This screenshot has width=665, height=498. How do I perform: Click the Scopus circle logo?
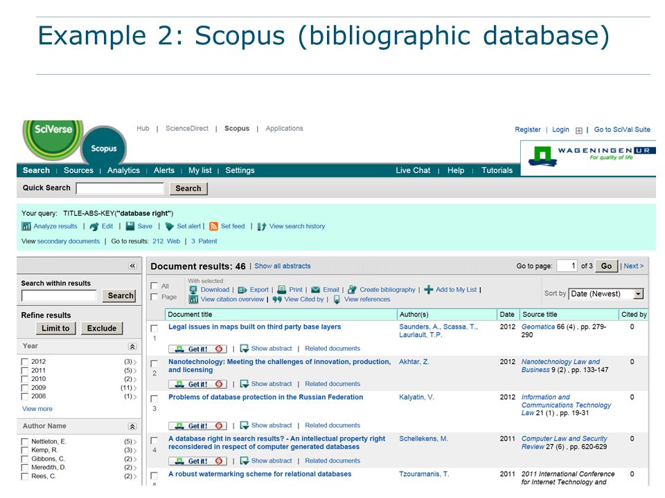point(104,146)
